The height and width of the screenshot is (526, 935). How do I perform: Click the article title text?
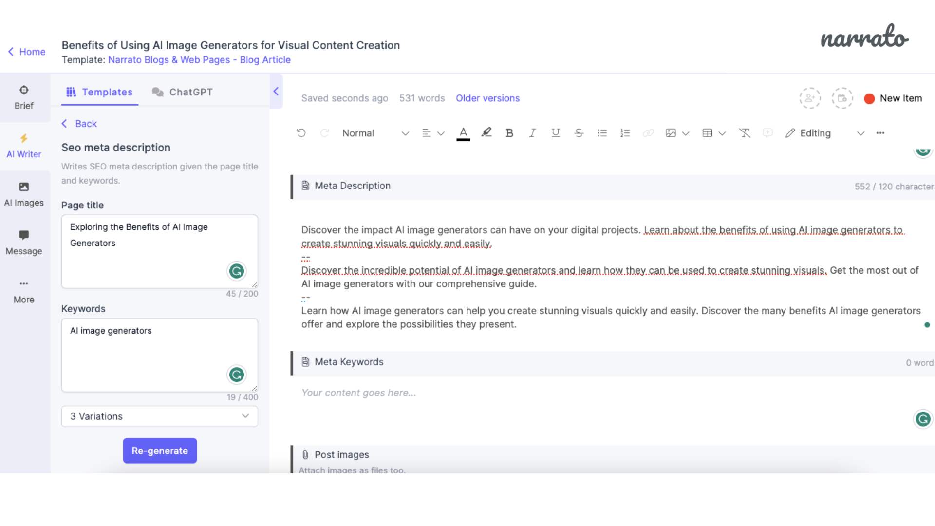click(x=231, y=45)
